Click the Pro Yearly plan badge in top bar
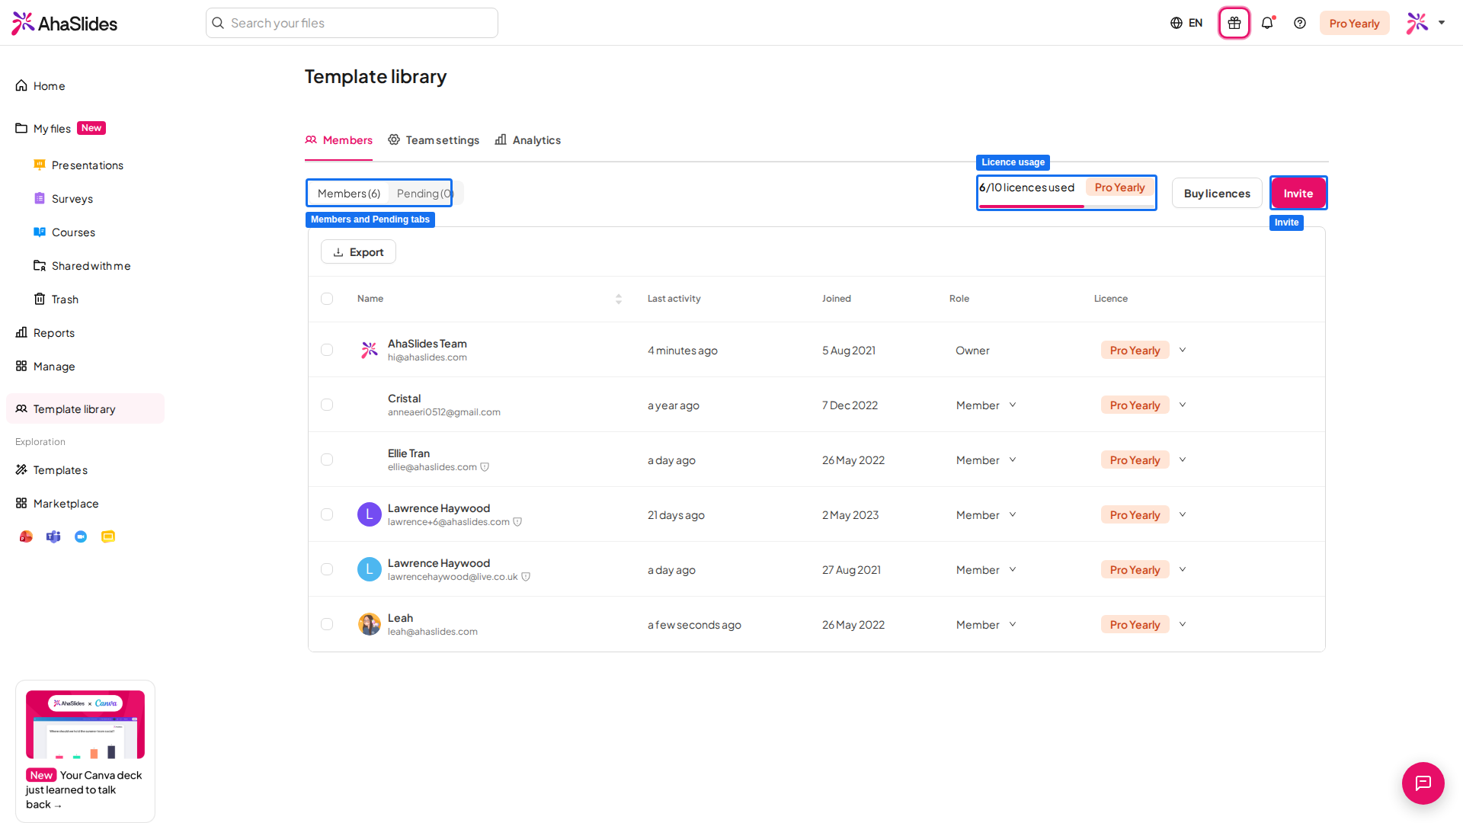This screenshot has width=1463, height=823. point(1354,23)
